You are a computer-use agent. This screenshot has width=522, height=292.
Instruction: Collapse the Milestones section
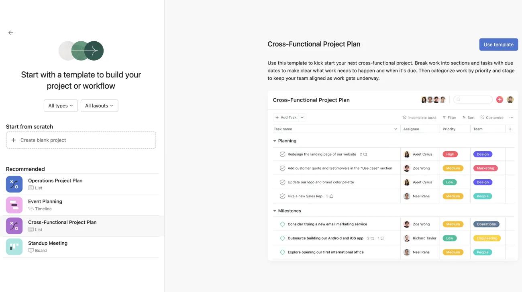275,210
